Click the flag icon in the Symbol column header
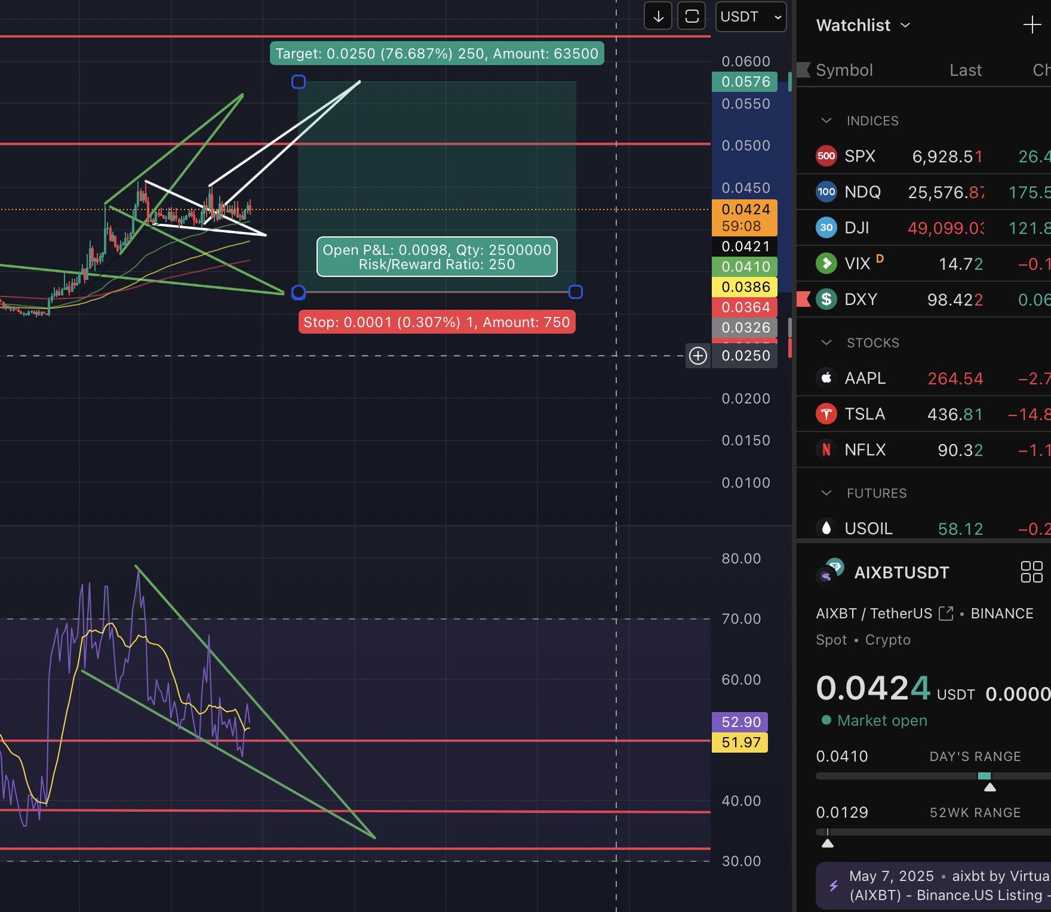 point(804,70)
